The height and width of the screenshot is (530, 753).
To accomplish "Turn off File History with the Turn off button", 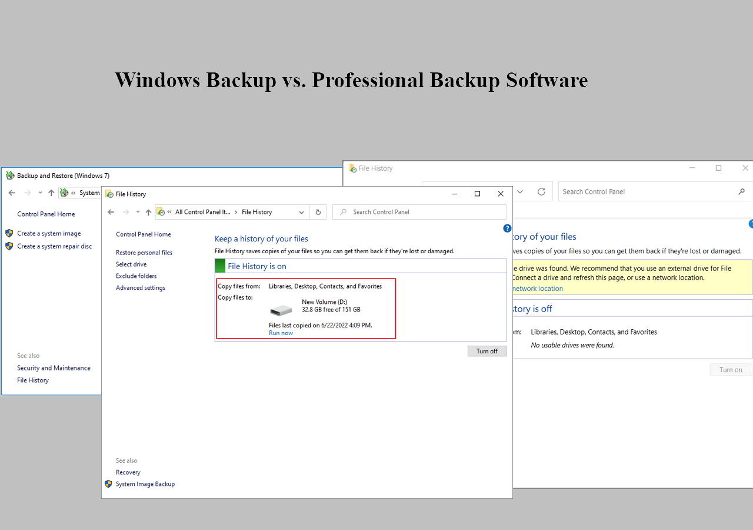I will click(487, 351).
